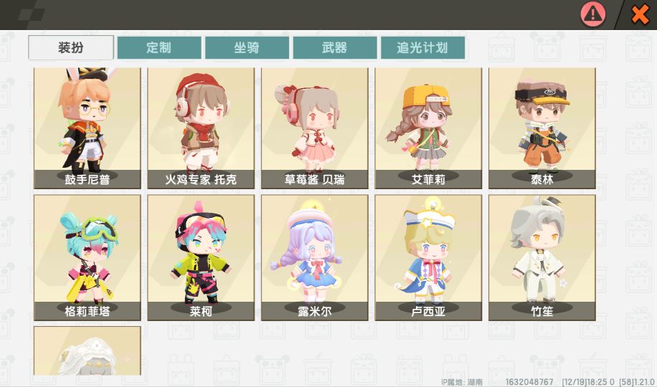Select the 火鸡专家 托克 costume
The image size is (657, 387).
pos(201,128)
